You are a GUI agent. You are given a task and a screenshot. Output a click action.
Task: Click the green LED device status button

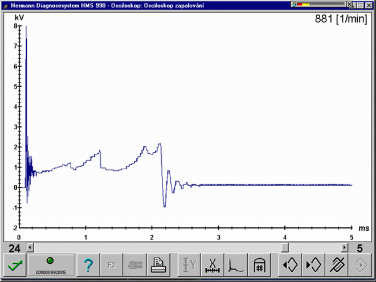[x=51, y=265]
